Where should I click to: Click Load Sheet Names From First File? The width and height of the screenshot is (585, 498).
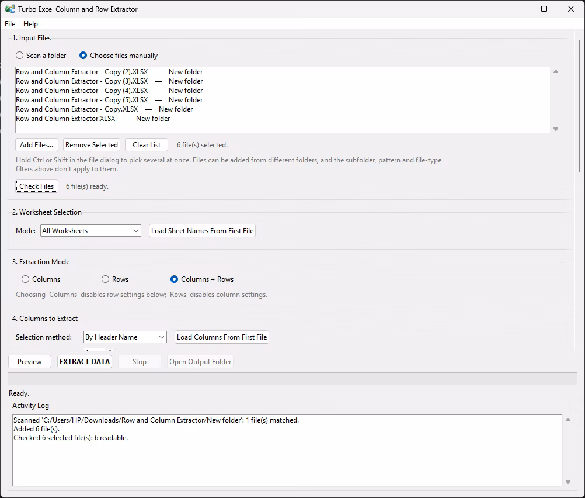(x=202, y=231)
